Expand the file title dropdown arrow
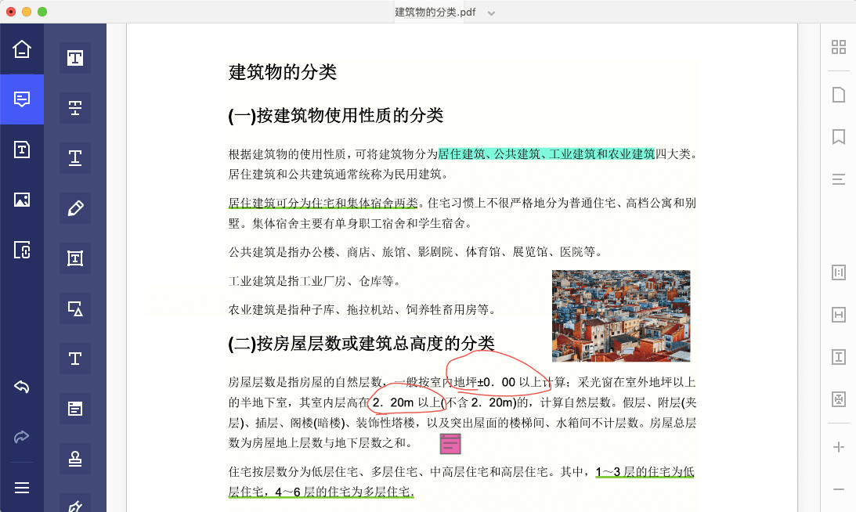 point(491,13)
